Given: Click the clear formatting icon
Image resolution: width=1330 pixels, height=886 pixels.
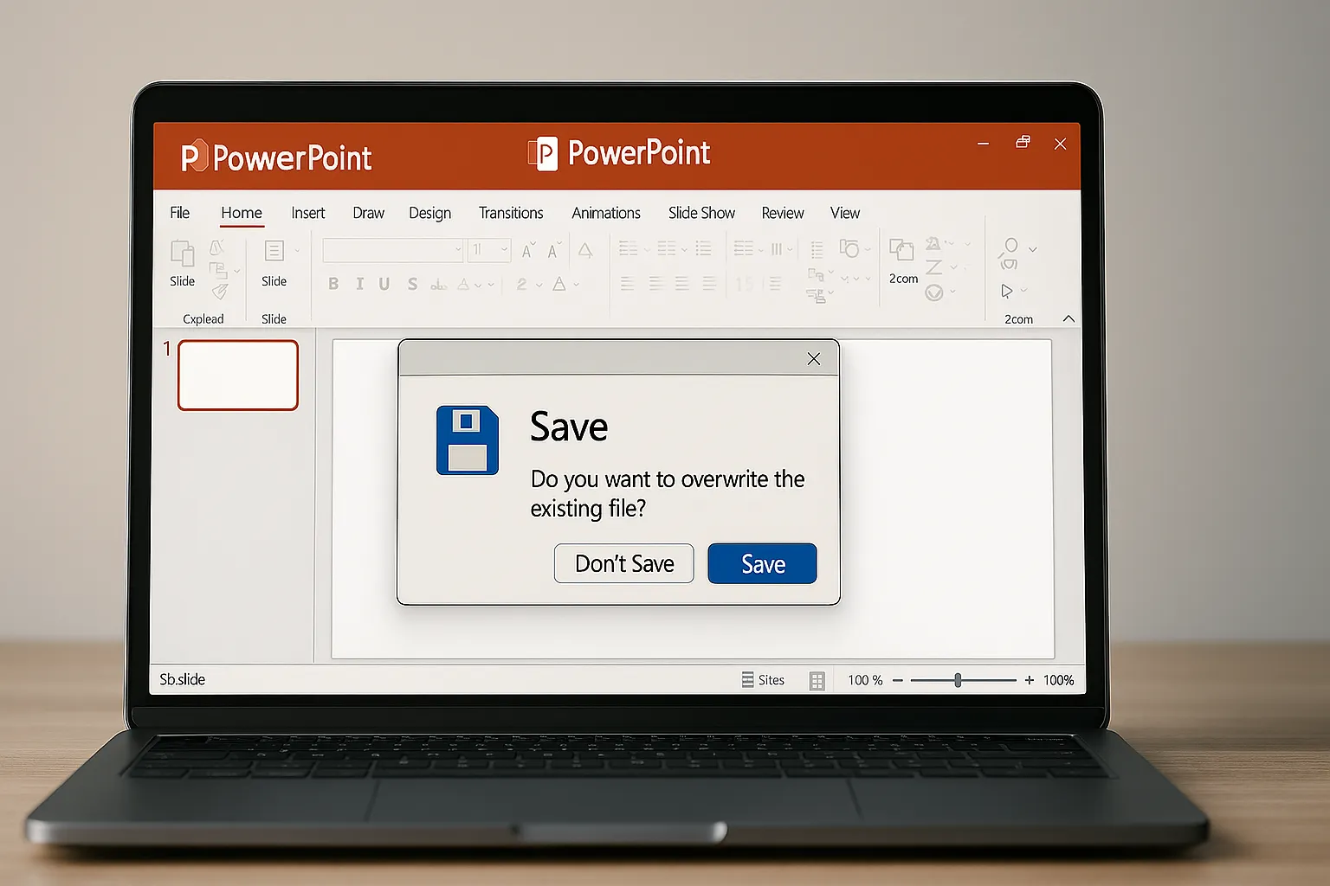Looking at the screenshot, I should coord(585,251).
